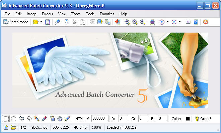Open the View menu
This screenshot has width=221, height=133.
(x=62, y=14)
